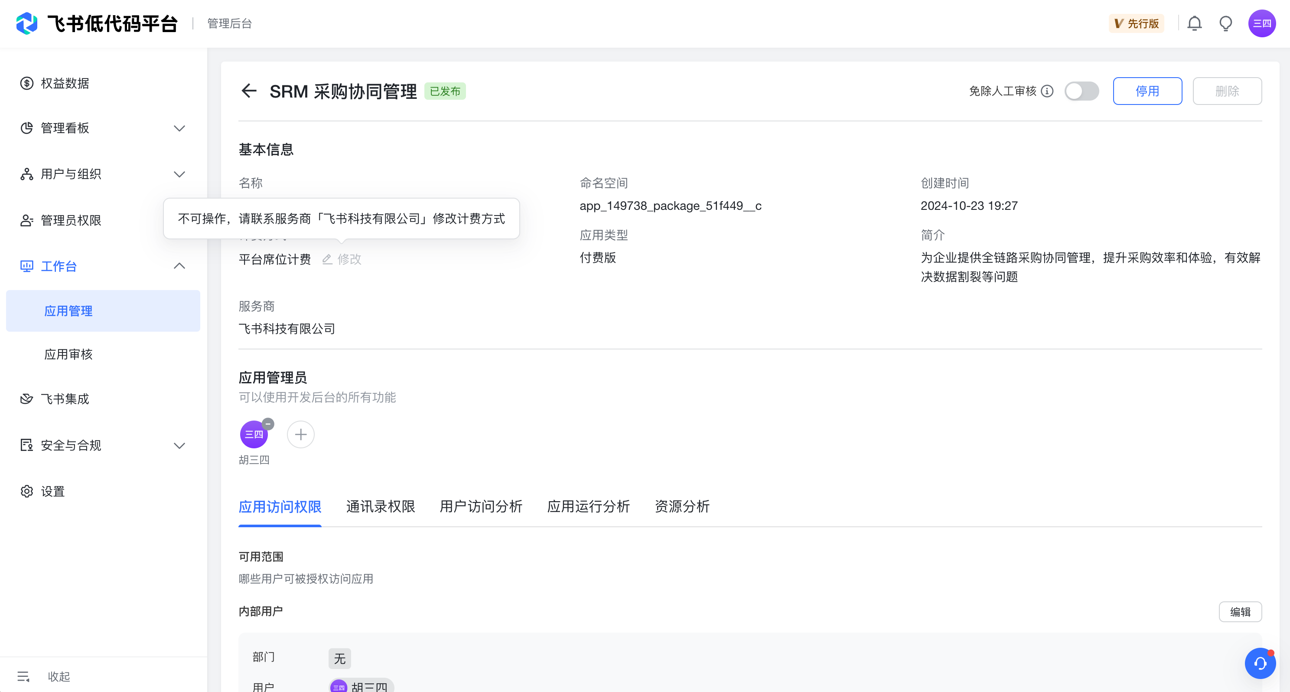This screenshot has height=692, width=1290.
Task: Go back with the left arrow
Action: (249, 91)
